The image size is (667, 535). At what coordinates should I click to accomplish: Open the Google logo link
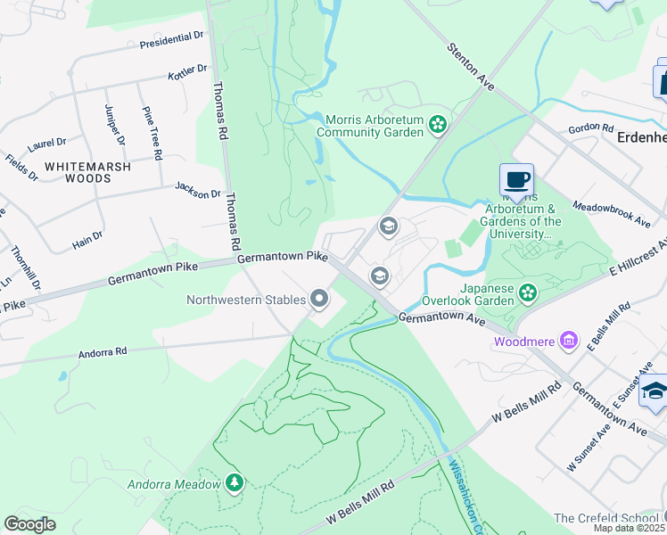(x=29, y=524)
